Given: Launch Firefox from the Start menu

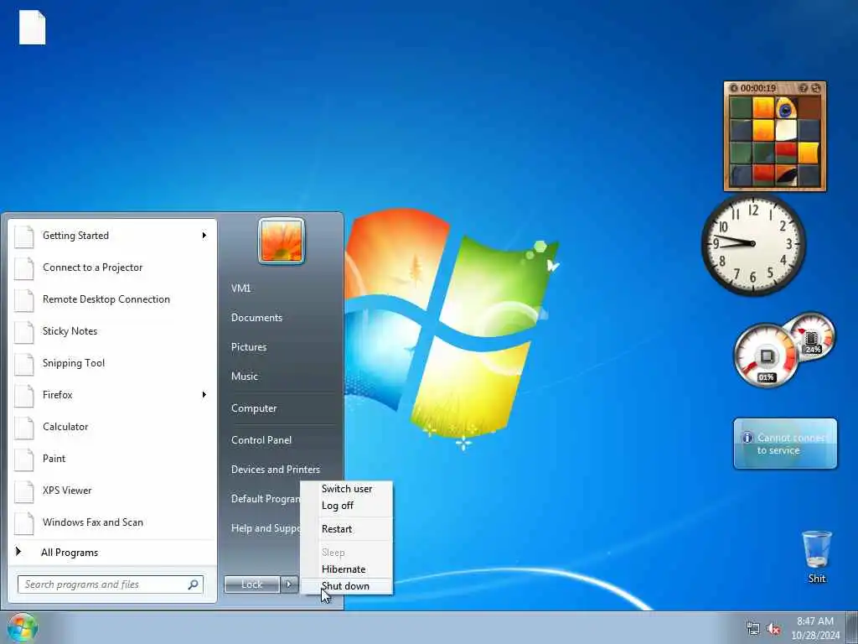Looking at the screenshot, I should 58,395.
